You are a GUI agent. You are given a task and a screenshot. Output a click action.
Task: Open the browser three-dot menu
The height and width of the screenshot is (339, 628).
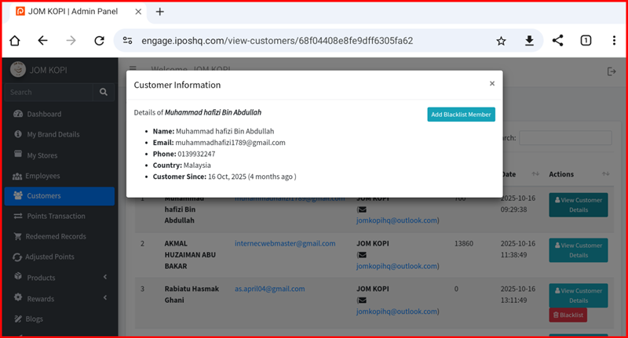614,41
